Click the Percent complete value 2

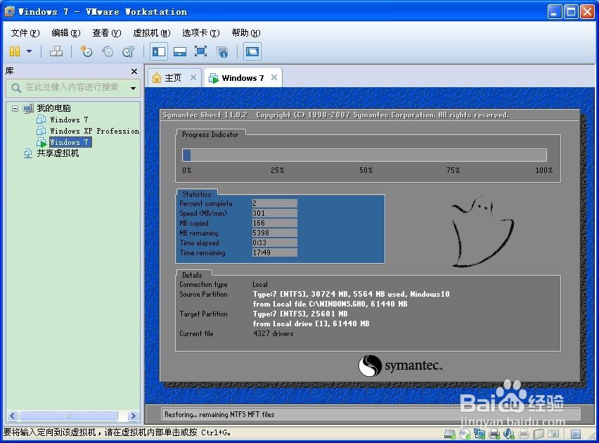[x=274, y=203]
